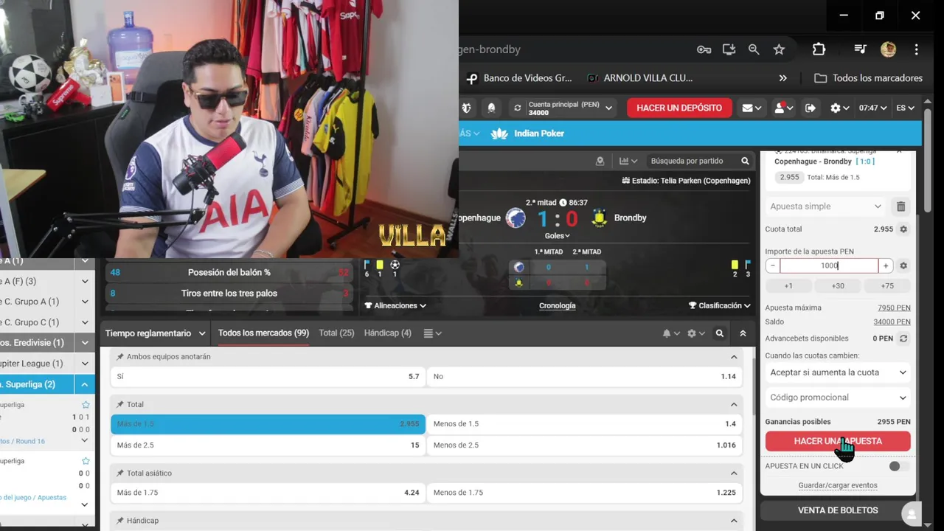The height and width of the screenshot is (531, 944).
Task: Open the messages envelope menu
Action: tap(752, 108)
